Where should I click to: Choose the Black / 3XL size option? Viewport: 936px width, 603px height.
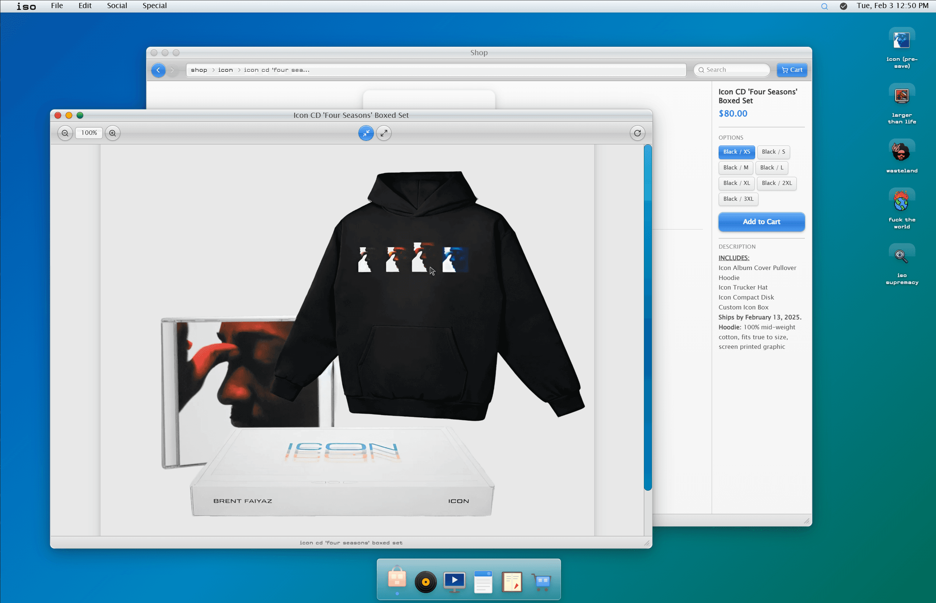click(x=738, y=199)
